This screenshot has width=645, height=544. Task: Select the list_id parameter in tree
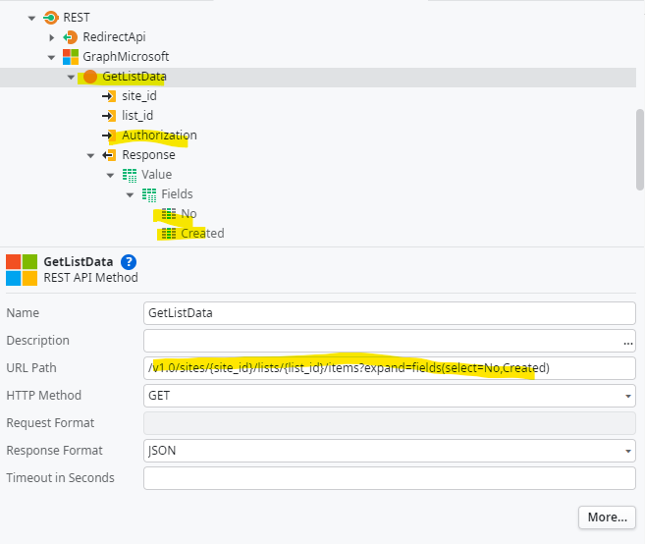[137, 116]
